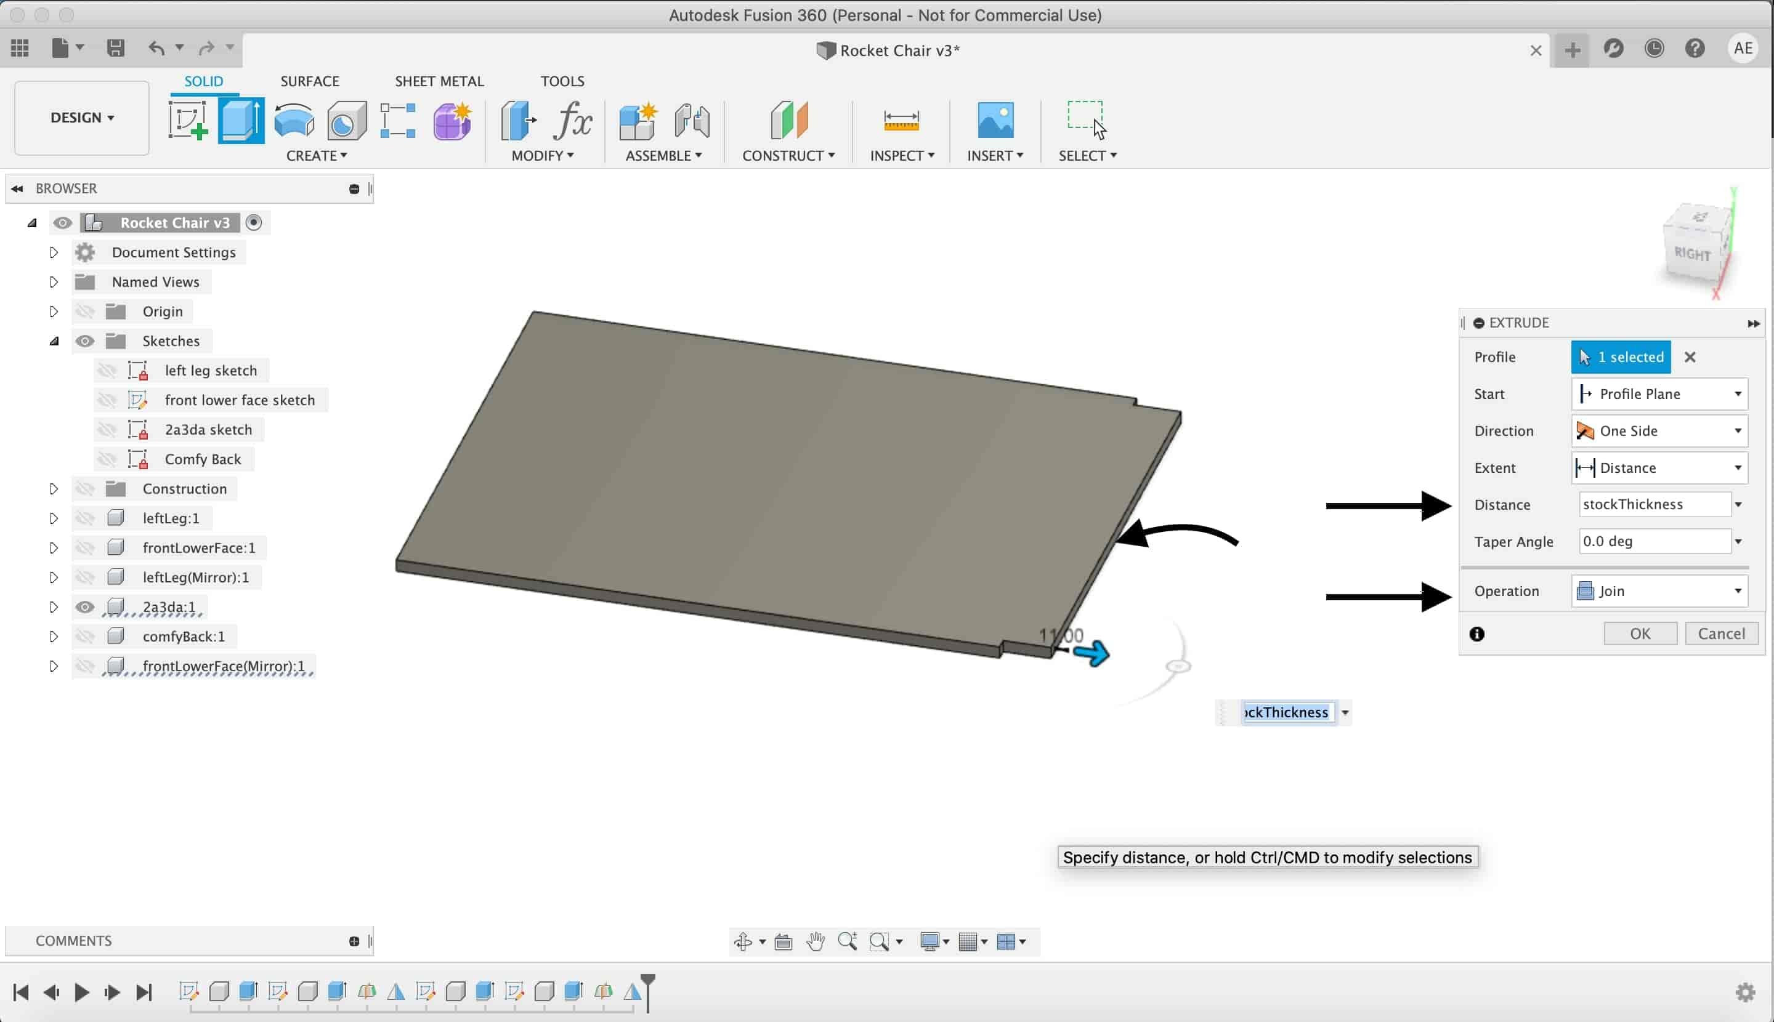Expand Named Views node

pos(54,281)
